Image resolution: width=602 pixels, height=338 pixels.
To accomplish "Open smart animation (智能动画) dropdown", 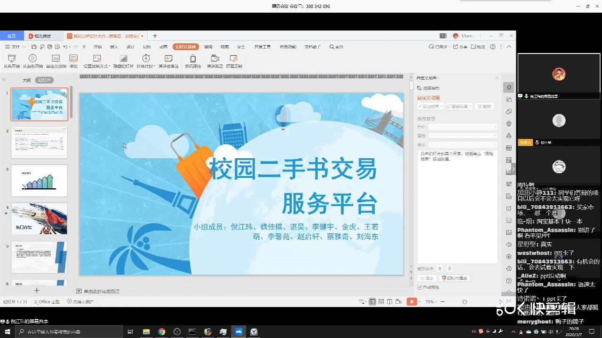I will point(459,107).
